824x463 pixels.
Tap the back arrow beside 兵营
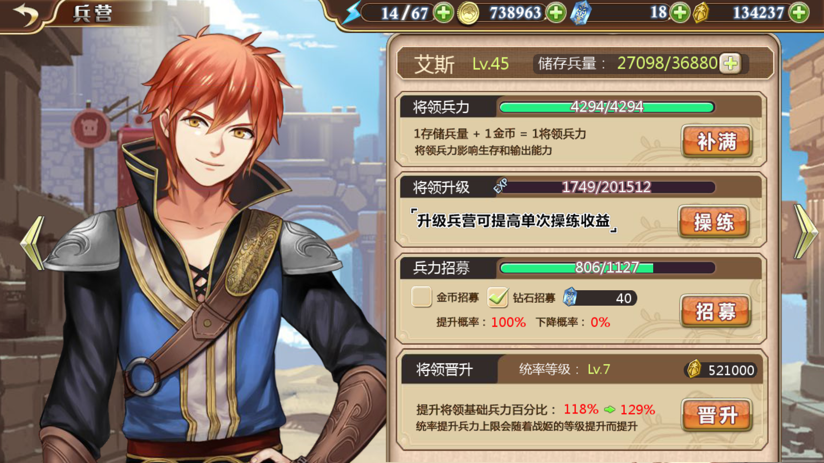(x=25, y=15)
